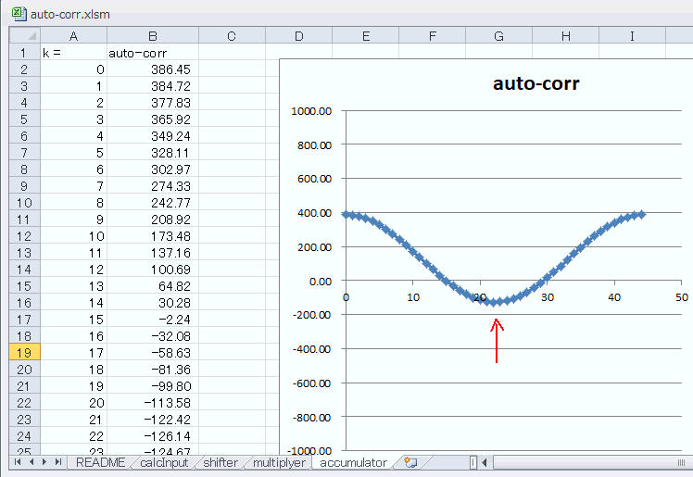693x477 pixels.
Task: Click chart y-axis label 1000.00
Action: tap(311, 111)
